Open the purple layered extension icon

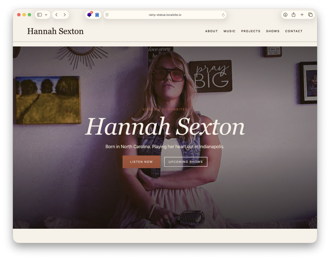89,15
